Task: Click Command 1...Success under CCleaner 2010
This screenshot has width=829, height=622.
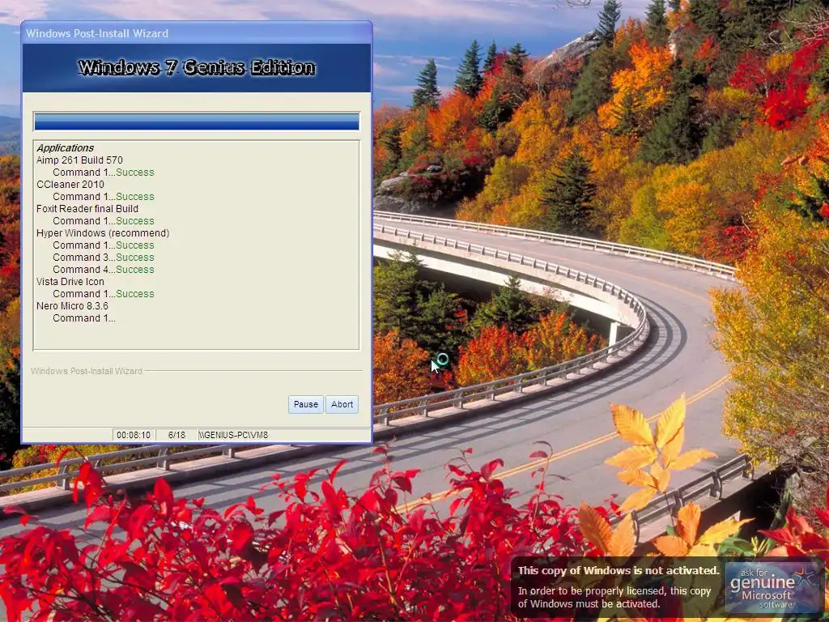Action: point(103,197)
